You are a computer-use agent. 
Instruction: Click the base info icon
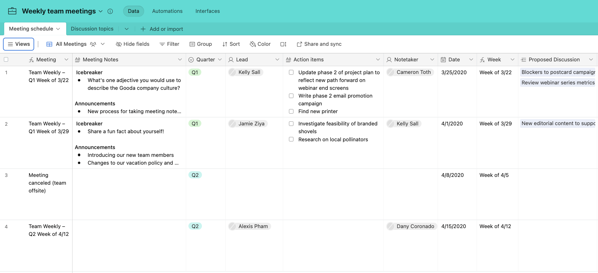coord(110,11)
